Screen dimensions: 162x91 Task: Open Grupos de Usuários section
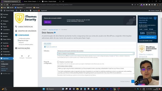pyautogui.click(x=26, y=31)
